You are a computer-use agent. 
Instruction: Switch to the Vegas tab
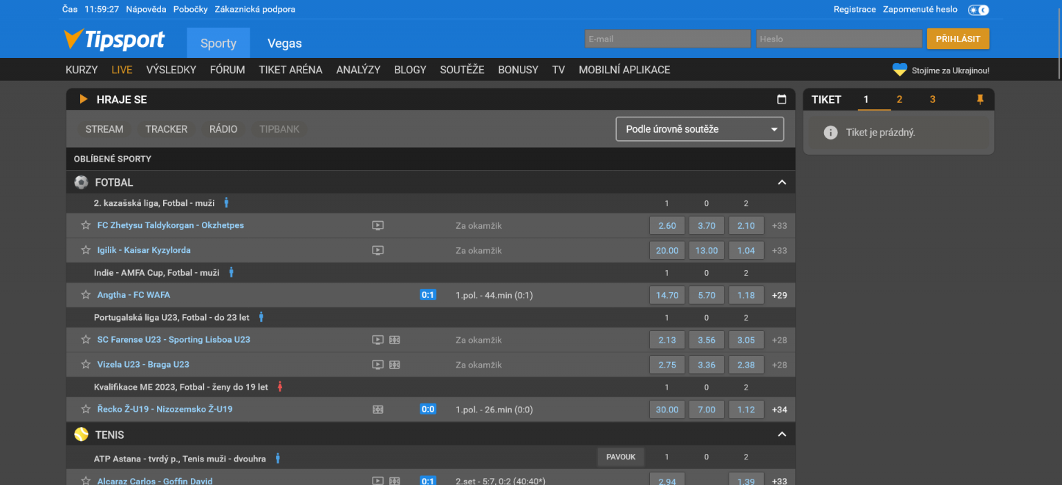coord(284,42)
